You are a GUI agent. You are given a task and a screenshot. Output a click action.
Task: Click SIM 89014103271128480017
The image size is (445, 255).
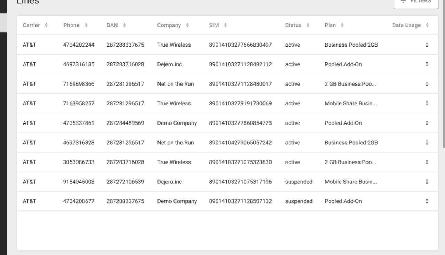[240, 84]
